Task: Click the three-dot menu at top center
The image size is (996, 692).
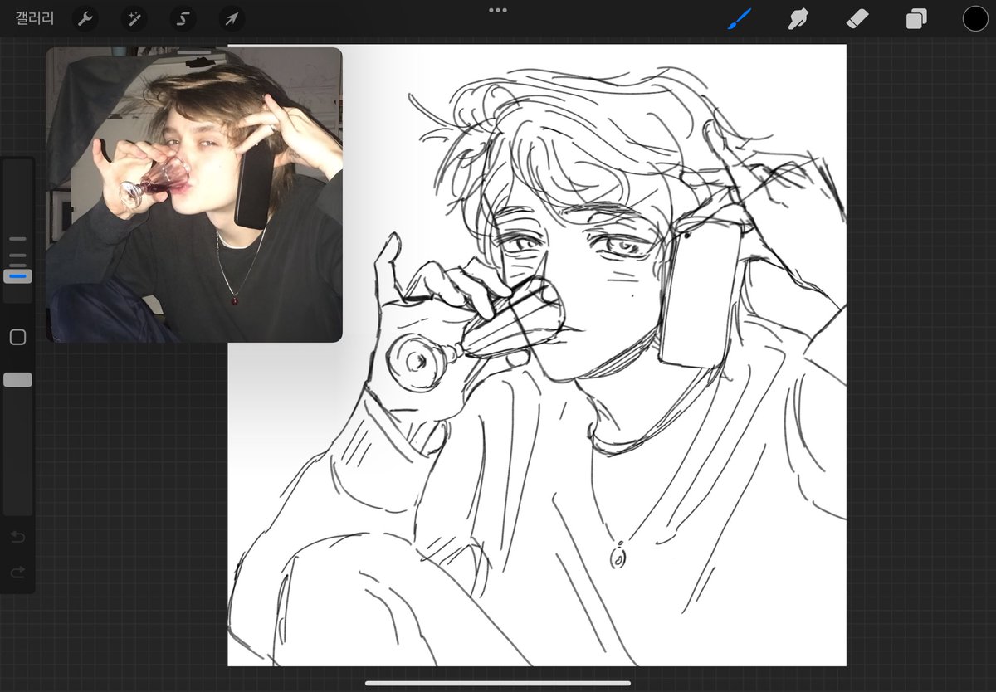Action: point(498,10)
